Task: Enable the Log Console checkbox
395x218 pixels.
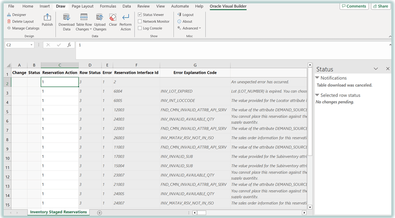Action: coord(140,28)
